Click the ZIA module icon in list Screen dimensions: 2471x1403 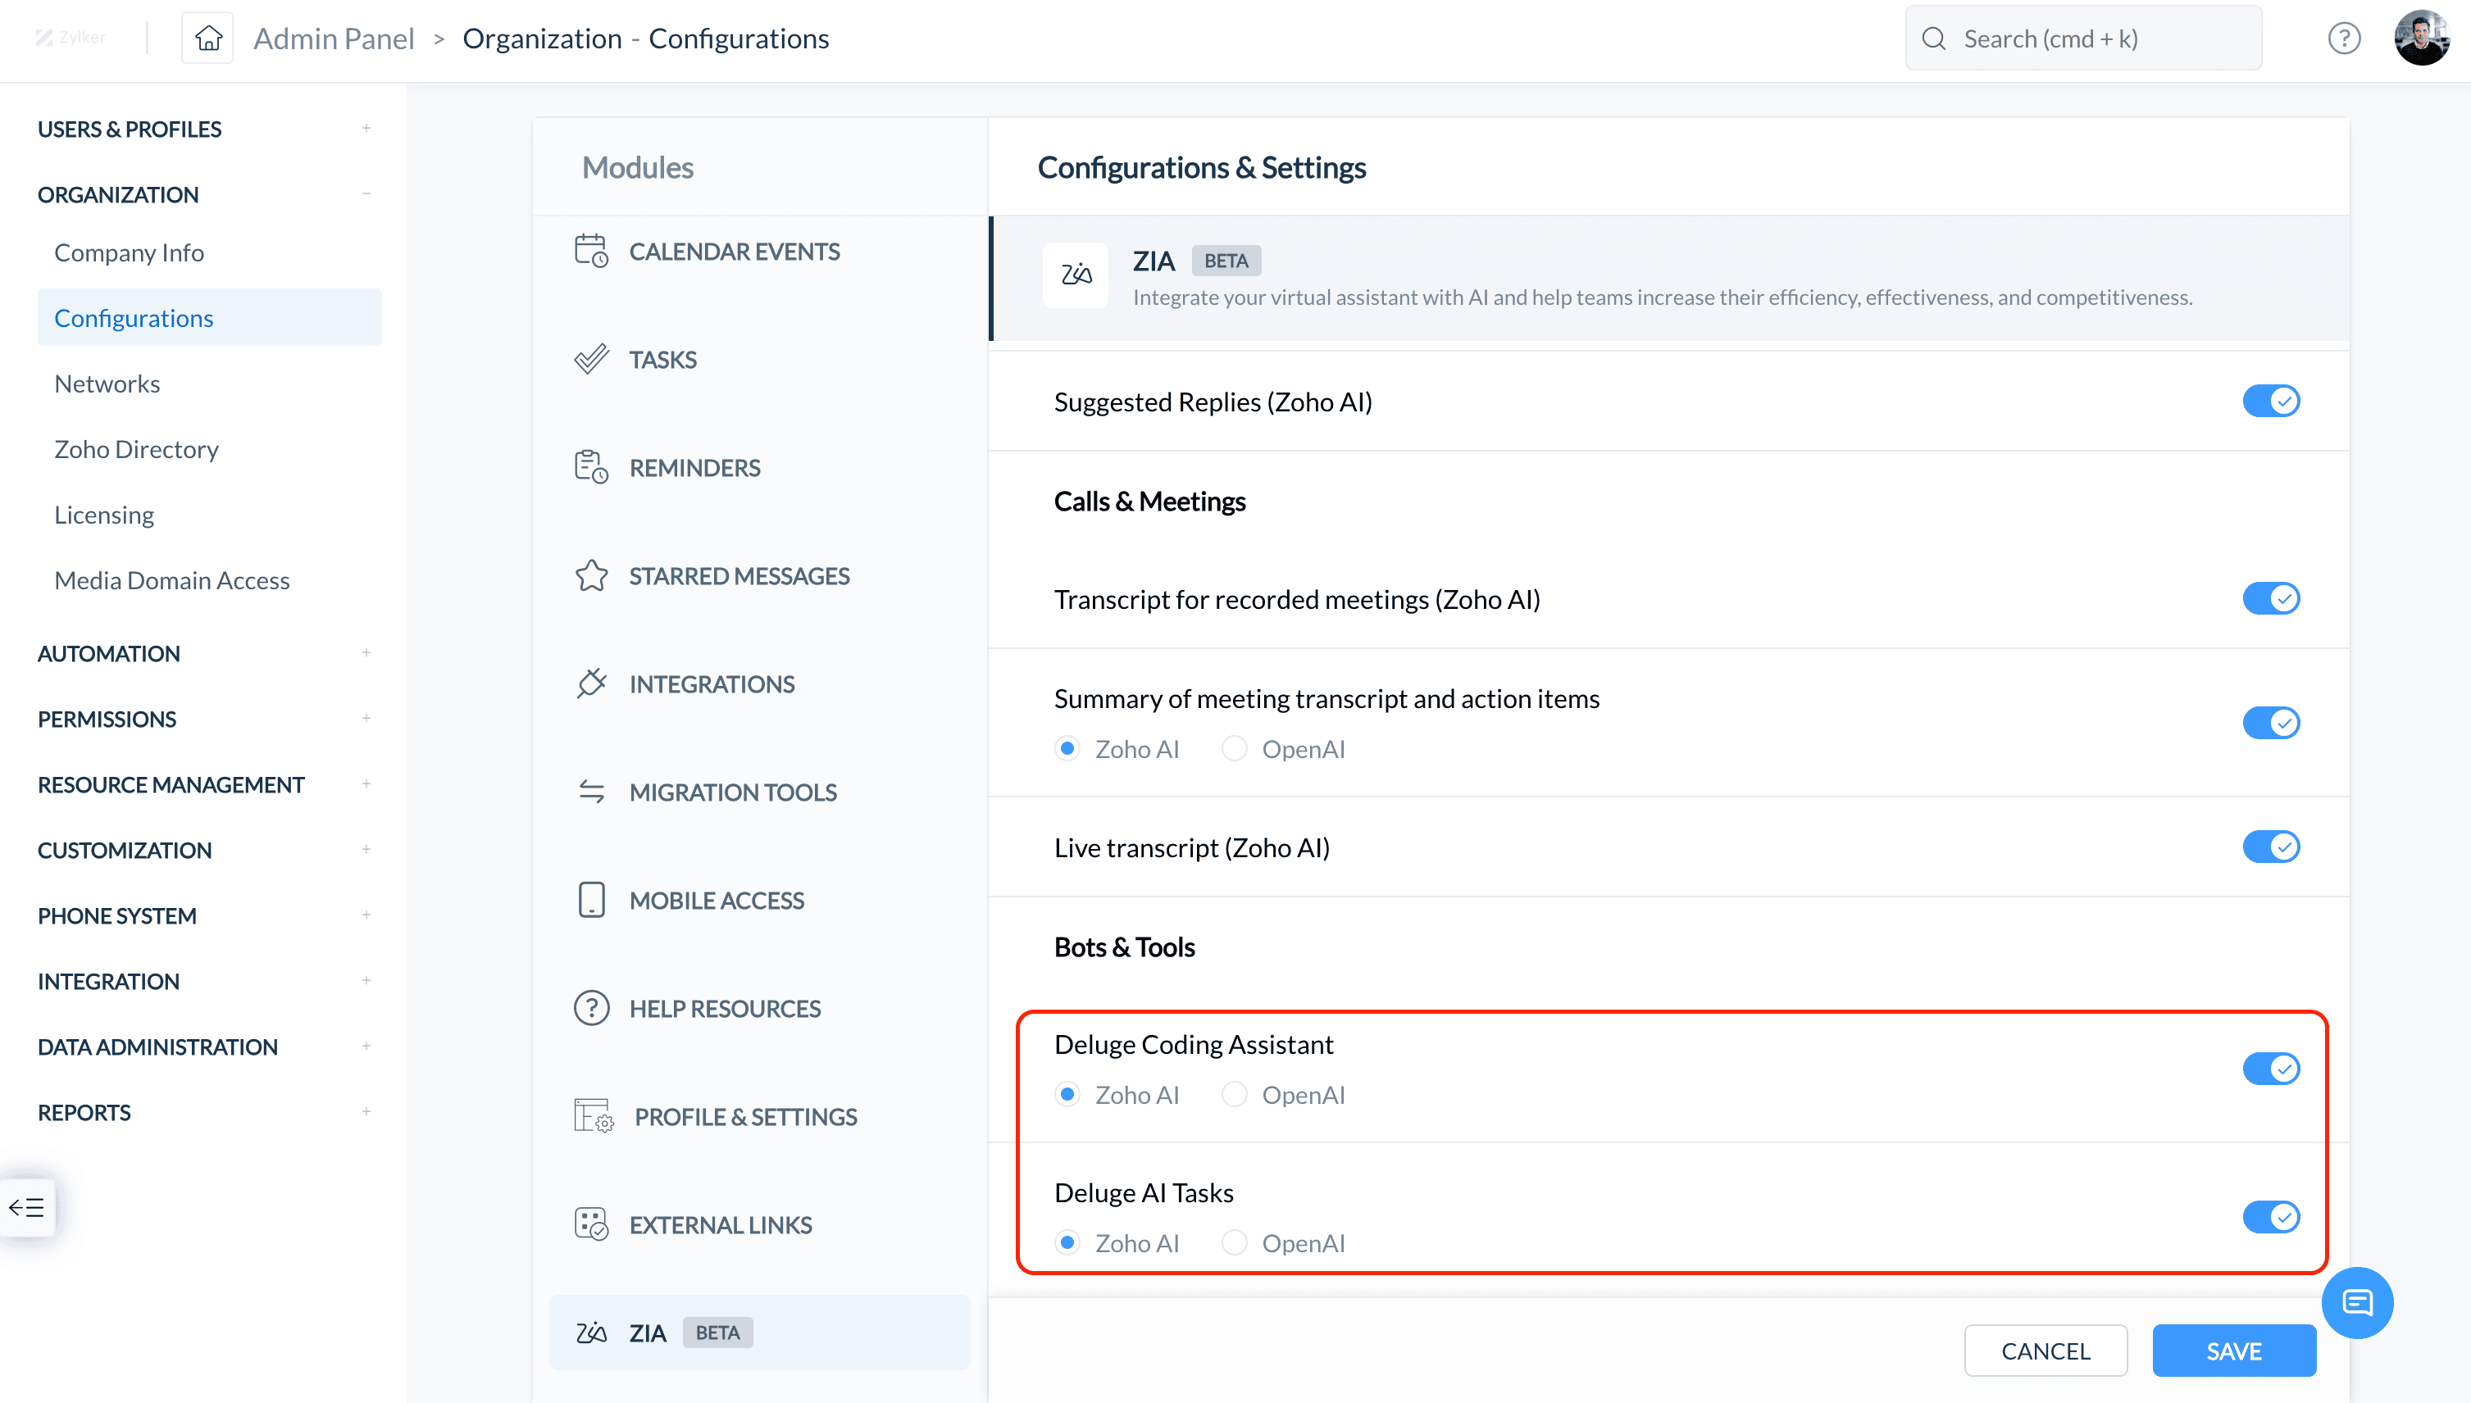(591, 1333)
